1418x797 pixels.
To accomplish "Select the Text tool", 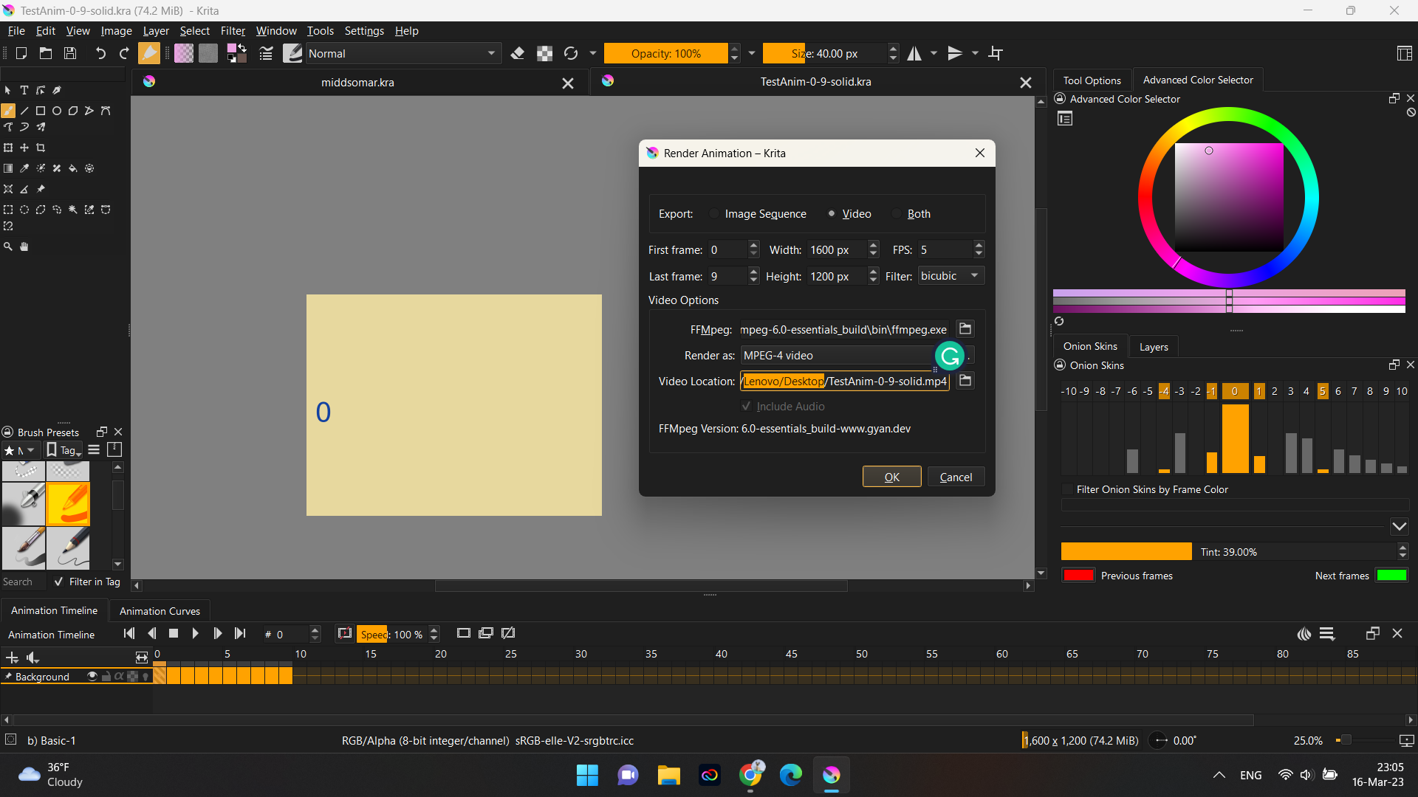I will pos(24,90).
